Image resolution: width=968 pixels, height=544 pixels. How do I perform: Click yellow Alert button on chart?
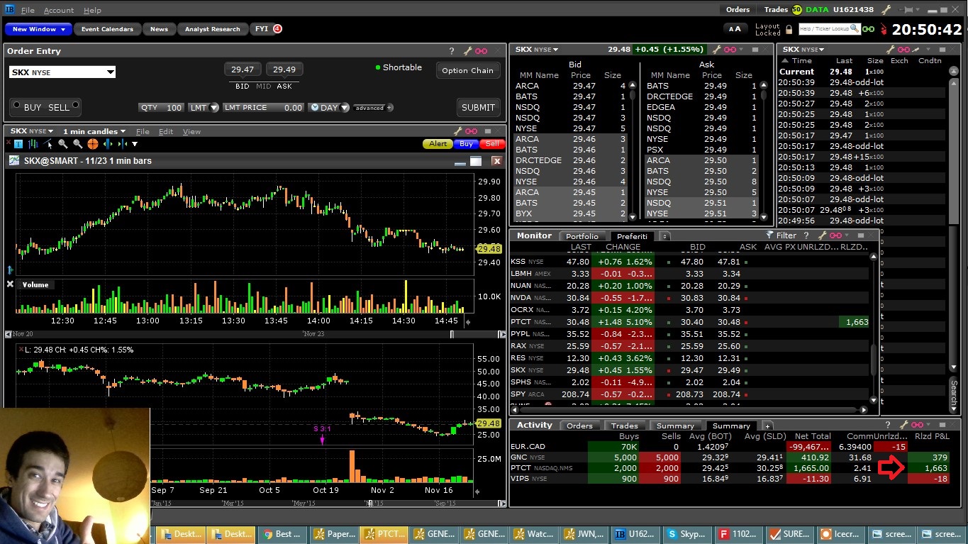pyautogui.click(x=438, y=144)
